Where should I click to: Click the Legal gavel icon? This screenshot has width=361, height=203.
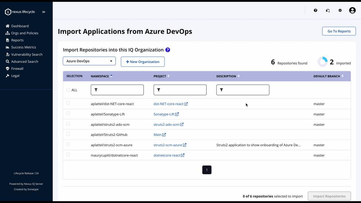[x=8, y=76]
